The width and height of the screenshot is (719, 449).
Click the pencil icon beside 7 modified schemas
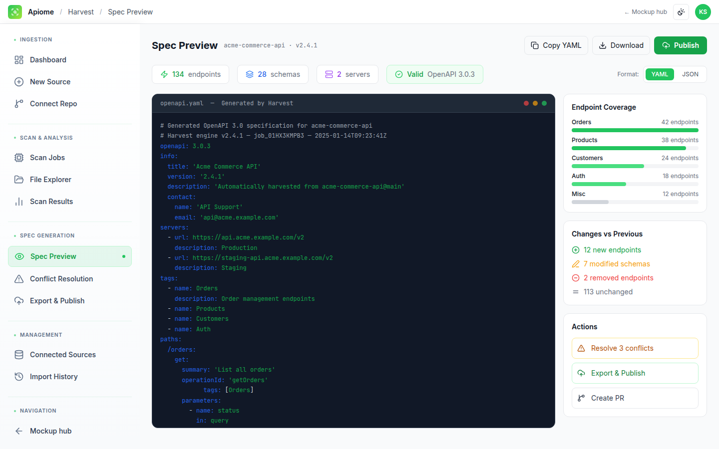(576, 264)
